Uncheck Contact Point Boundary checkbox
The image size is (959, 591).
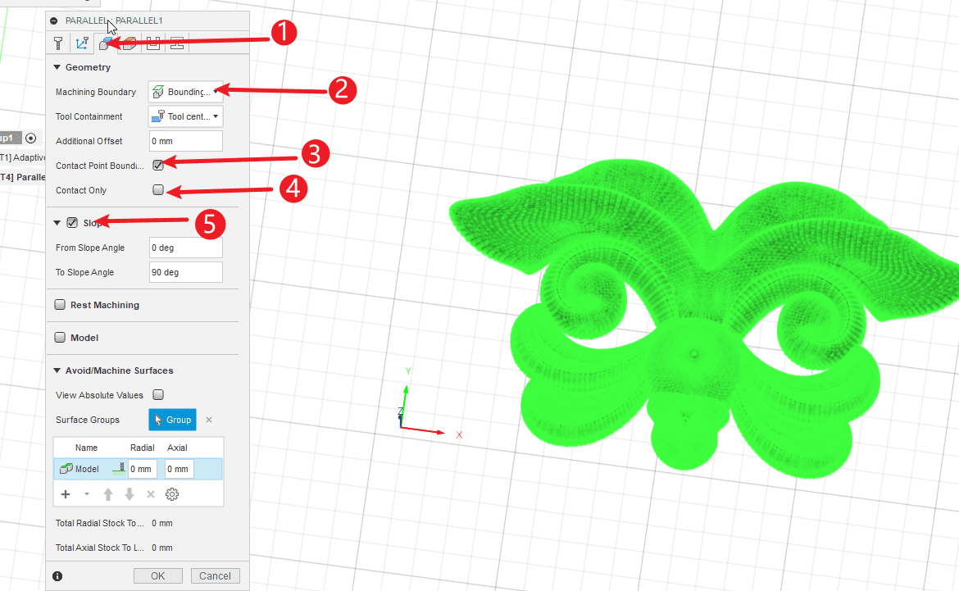click(158, 166)
